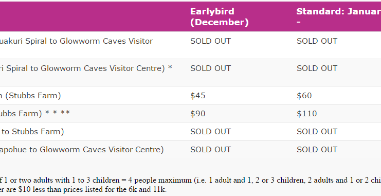Click first row Earlybird SOLD OUT text

click(x=210, y=41)
